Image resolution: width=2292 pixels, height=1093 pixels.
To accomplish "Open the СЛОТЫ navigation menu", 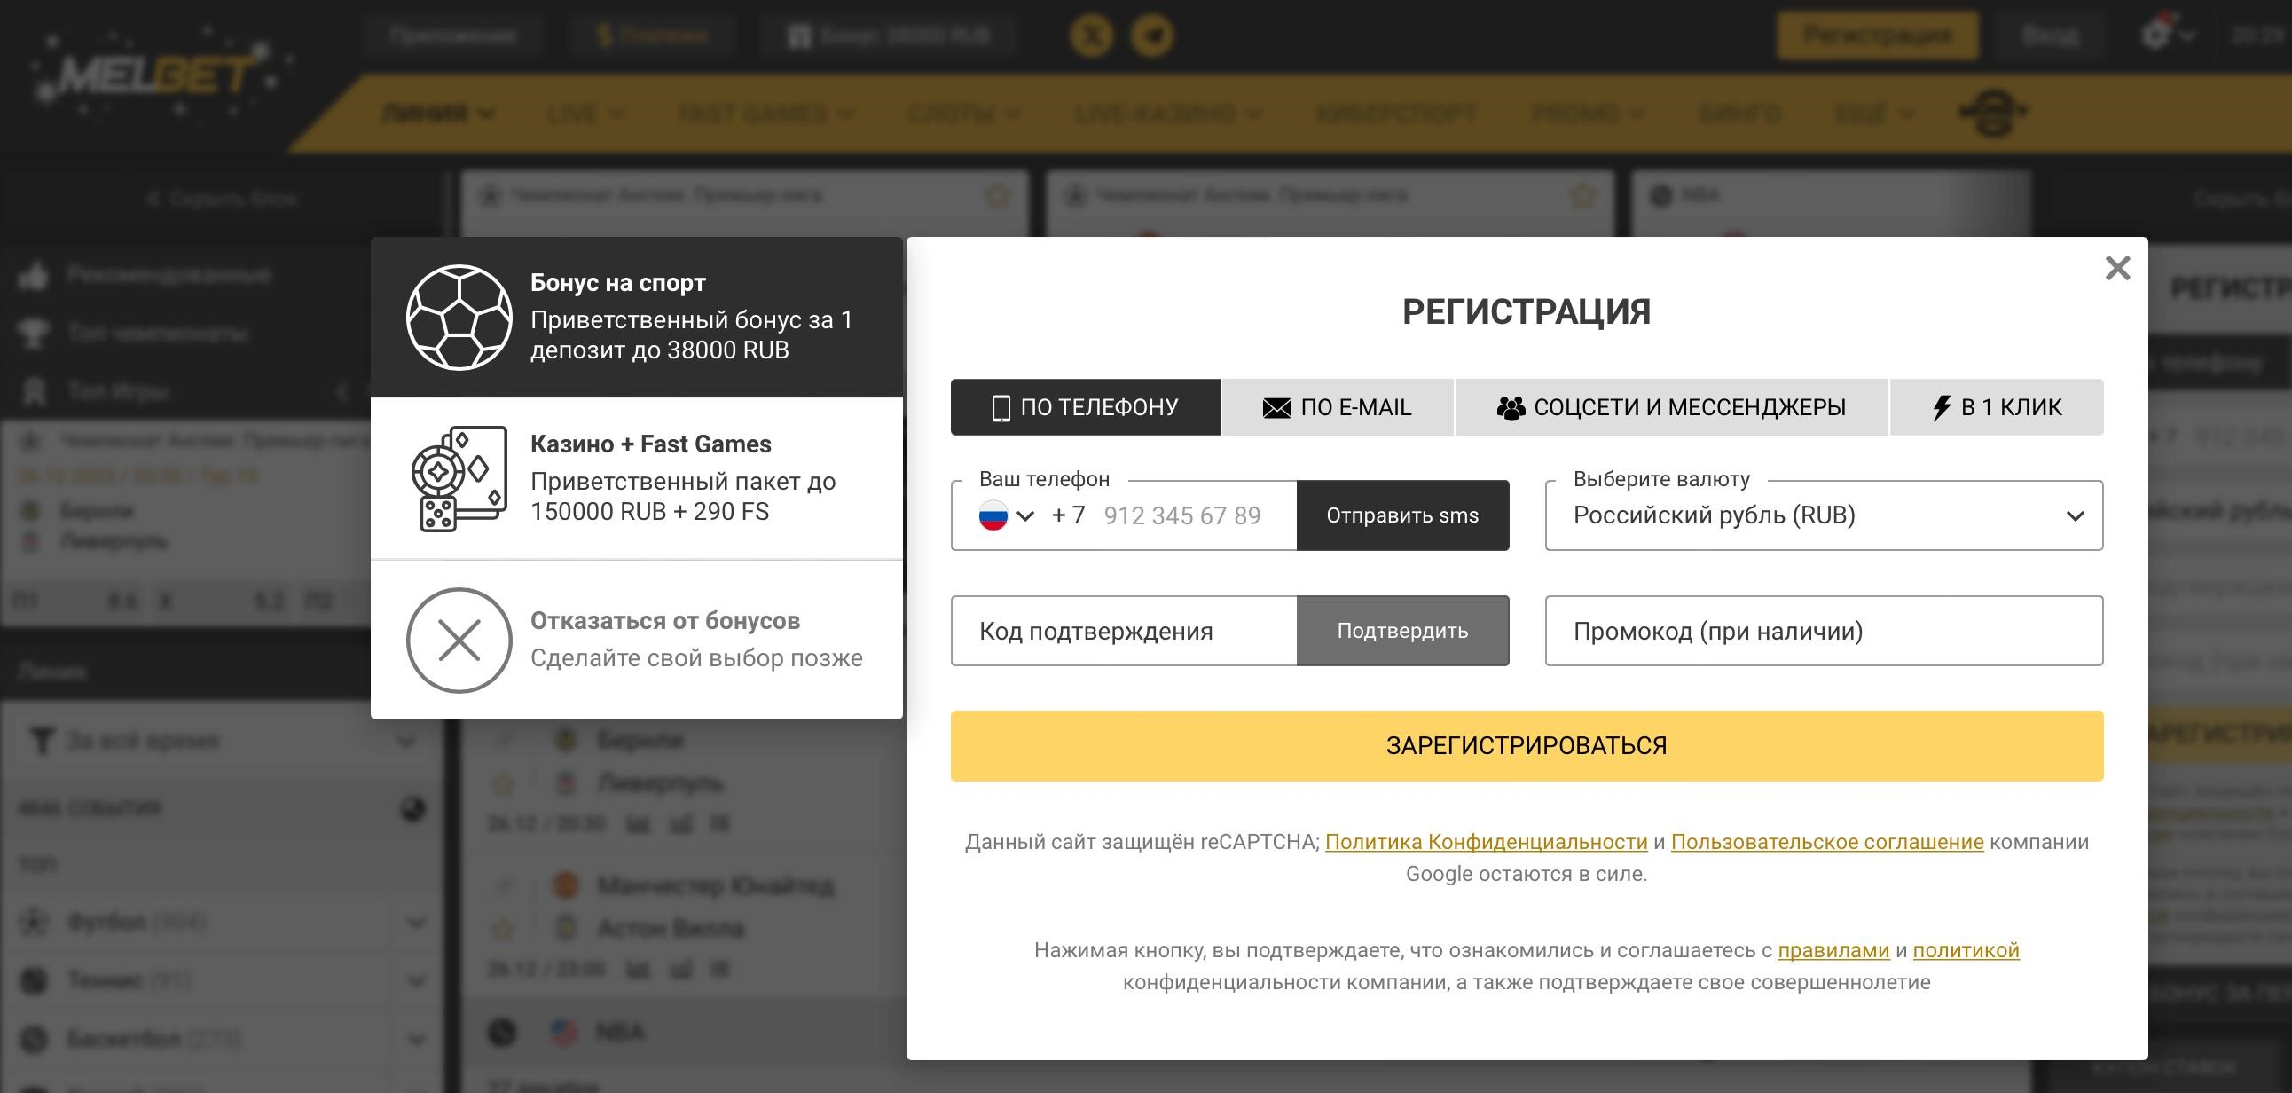I will point(963,114).
